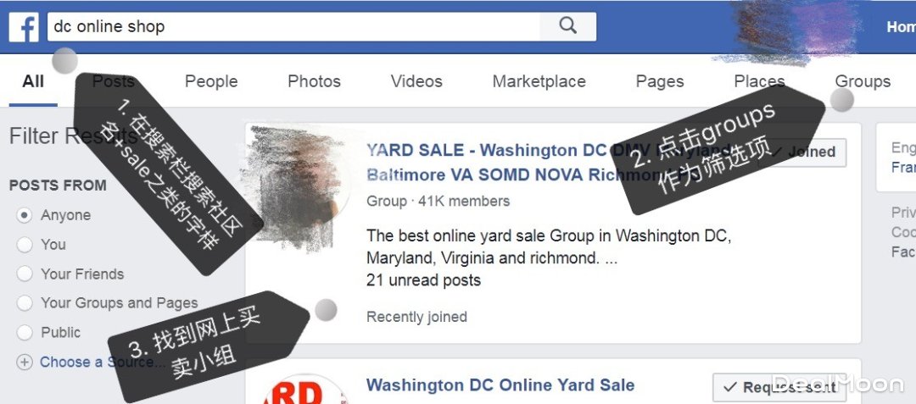Image resolution: width=916 pixels, height=404 pixels.
Task: Switch to the Groups tab
Action: tap(863, 81)
